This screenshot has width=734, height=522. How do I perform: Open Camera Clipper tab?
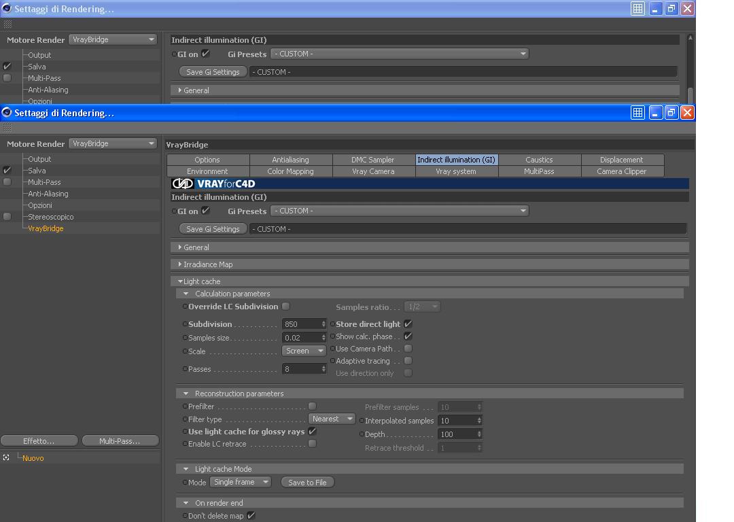tap(622, 171)
